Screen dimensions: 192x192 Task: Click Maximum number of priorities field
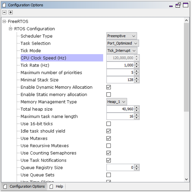pos(120,72)
